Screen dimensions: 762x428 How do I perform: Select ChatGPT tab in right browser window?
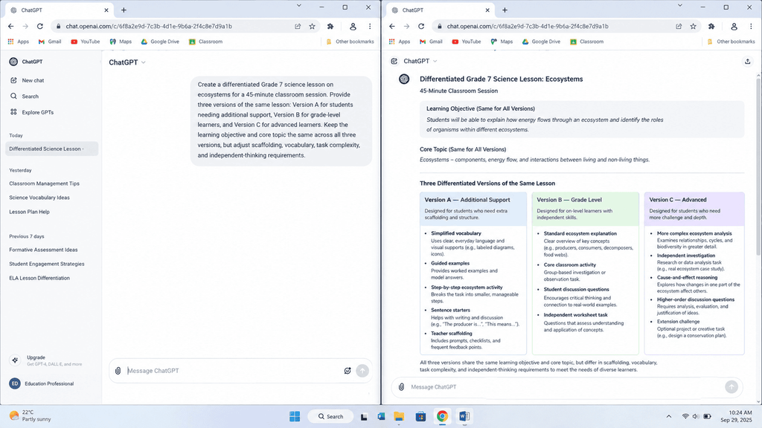coord(441,10)
